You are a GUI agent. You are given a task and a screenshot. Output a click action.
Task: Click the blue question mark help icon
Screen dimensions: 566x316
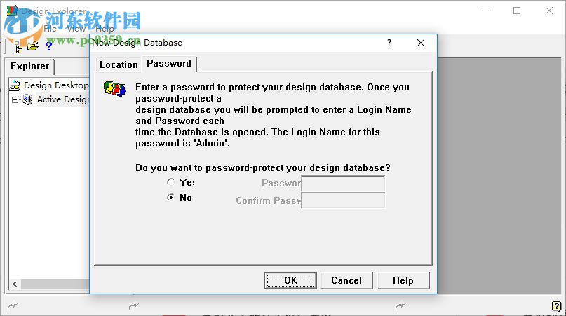point(48,46)
